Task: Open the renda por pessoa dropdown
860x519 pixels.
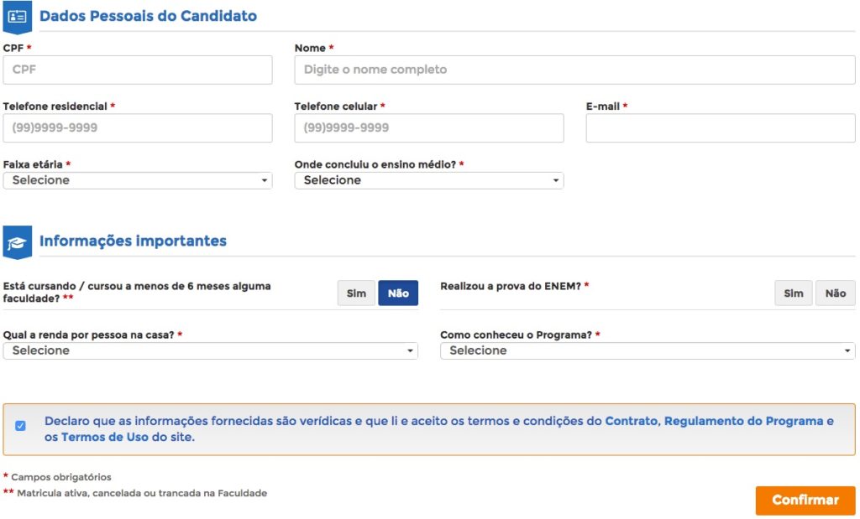Action: (211, 350)
